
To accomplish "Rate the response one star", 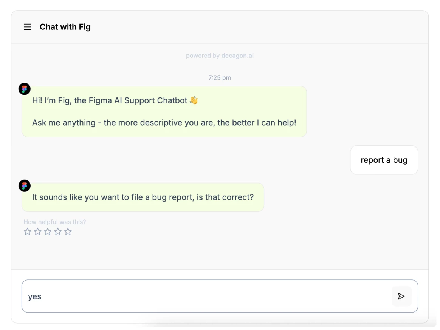I will (x=28, y=231).
